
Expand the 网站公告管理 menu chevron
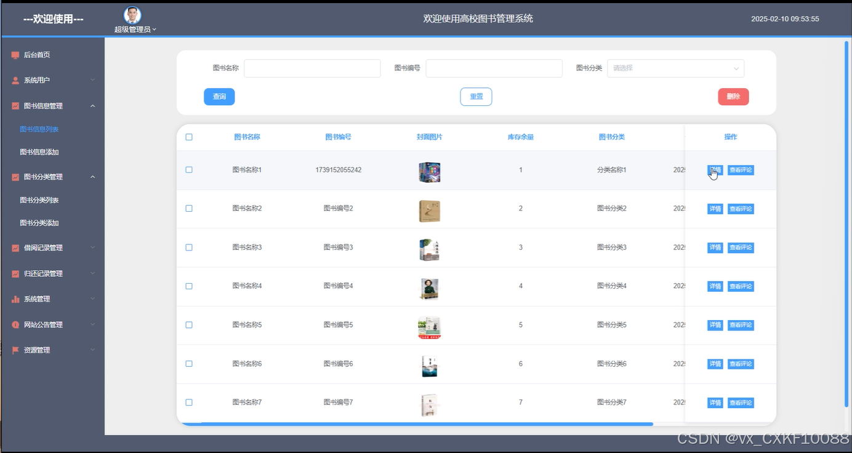(x=93, y=324)
